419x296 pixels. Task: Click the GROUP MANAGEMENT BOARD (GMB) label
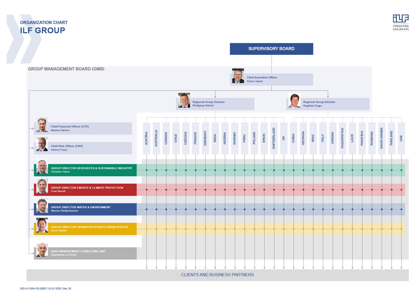(x=66, y=69)
